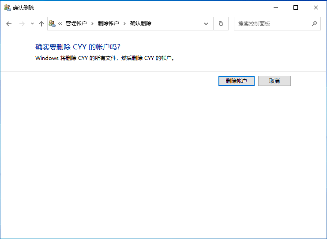Image resolution: width=327 pixels, height=239 pixels.
Task: Click the user accounts icon in address bar
Action: (52, 23)
